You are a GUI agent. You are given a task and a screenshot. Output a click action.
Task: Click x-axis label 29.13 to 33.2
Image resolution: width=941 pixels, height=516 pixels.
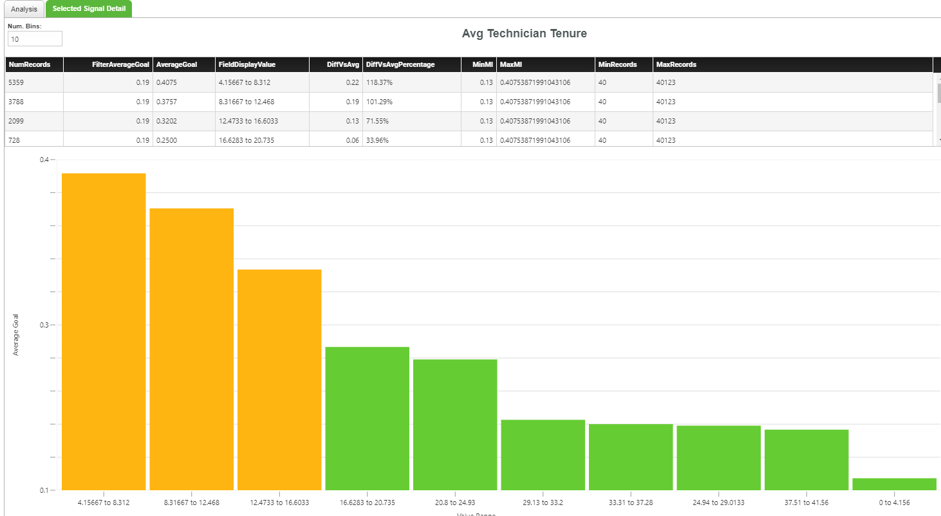[543, 502]
